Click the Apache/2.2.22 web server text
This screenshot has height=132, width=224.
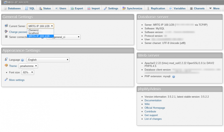click(x=179, y=65)
